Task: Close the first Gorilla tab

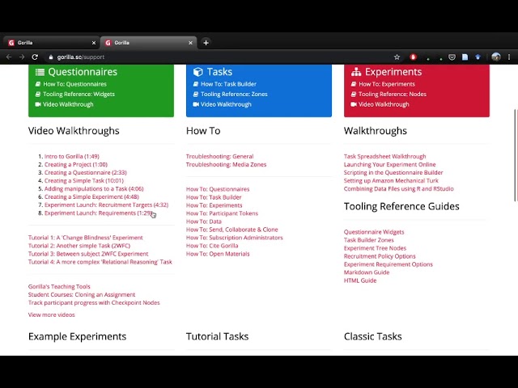Action: click(x=94, y=43)
